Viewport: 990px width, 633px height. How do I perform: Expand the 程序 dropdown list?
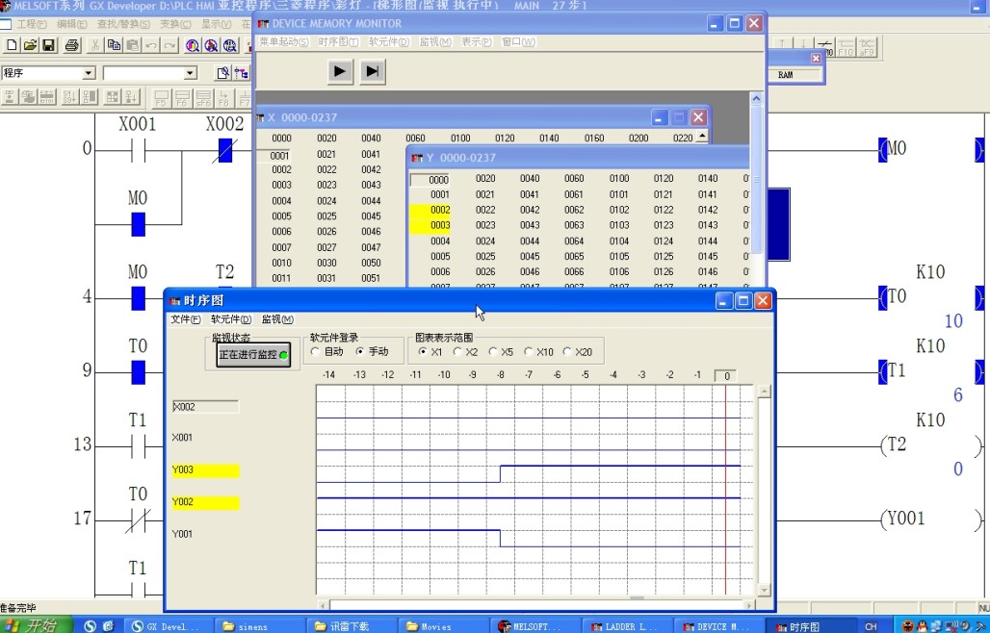point(89,73)
